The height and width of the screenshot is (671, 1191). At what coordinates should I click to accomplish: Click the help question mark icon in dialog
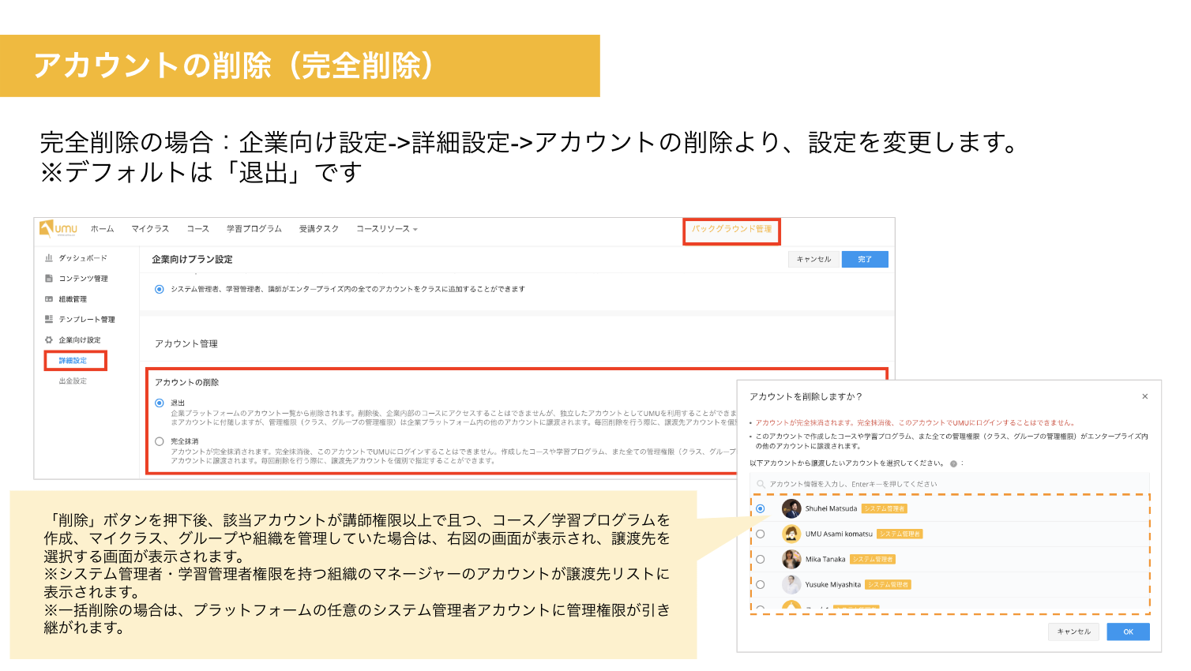point(954,463)
